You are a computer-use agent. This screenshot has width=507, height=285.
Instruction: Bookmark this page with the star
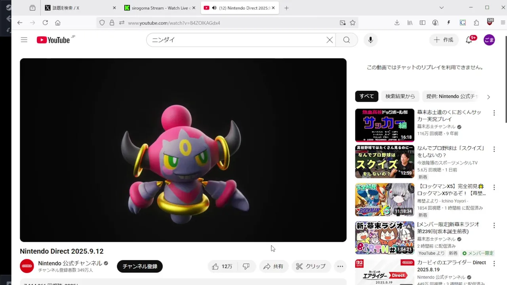point(353,23)
